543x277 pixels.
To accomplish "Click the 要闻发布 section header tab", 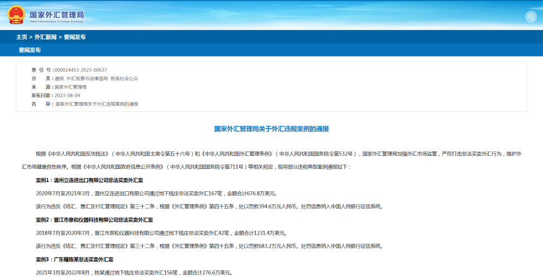I will pos(30,50).
